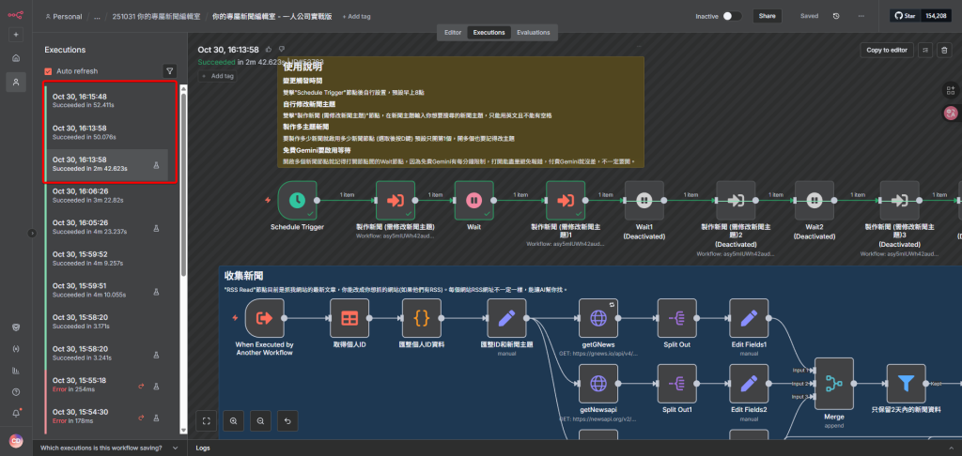Select execution Oct 30, 16:06:26
Image resolution: width=962 pixels, height=456 pixels.
click(107, 195)
